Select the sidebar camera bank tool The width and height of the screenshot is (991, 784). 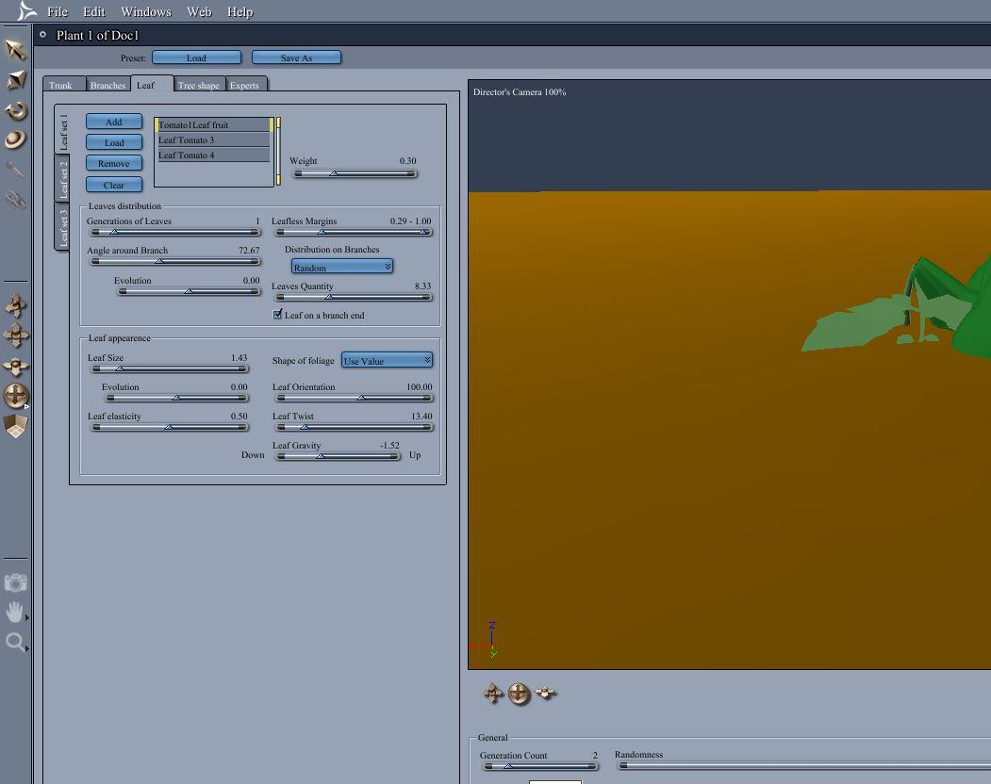click(16, 366)
